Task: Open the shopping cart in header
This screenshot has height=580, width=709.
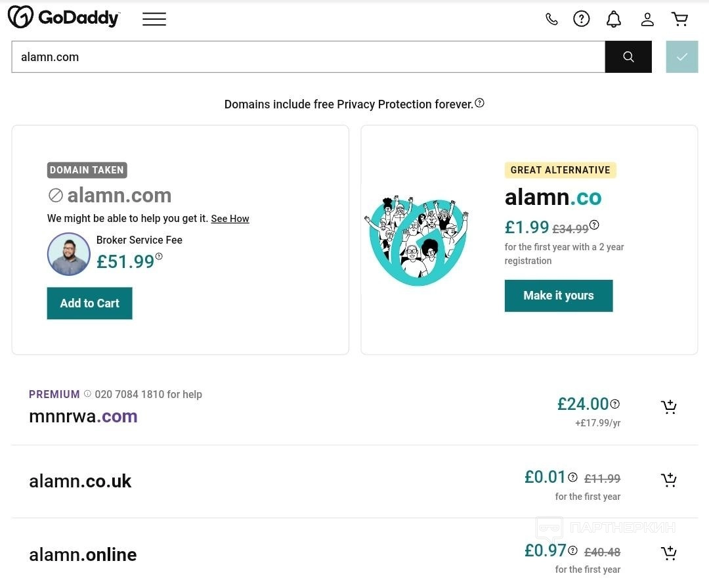Action: coord(680,19)
